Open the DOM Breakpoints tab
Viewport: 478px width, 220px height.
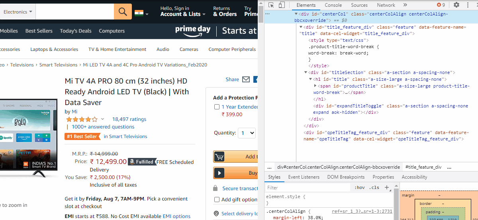point(346,177)
